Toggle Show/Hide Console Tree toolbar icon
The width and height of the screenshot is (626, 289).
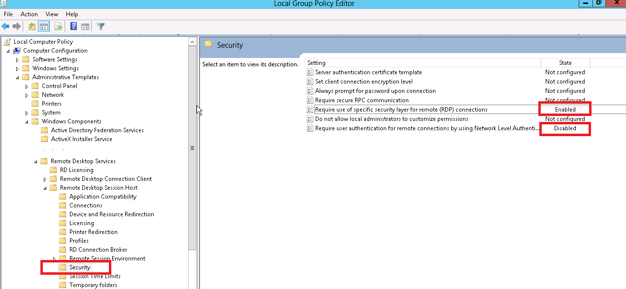point(44,27)
